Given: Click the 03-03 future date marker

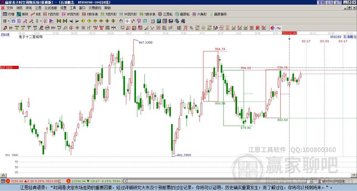Looking at the screenshot, I should click(325, 41).
